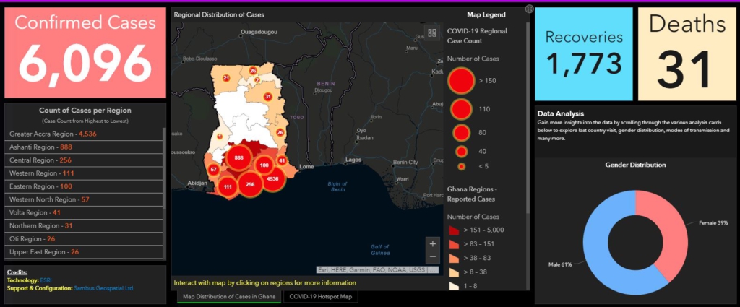Click the 111 case marker in Western region

[227, 187]
